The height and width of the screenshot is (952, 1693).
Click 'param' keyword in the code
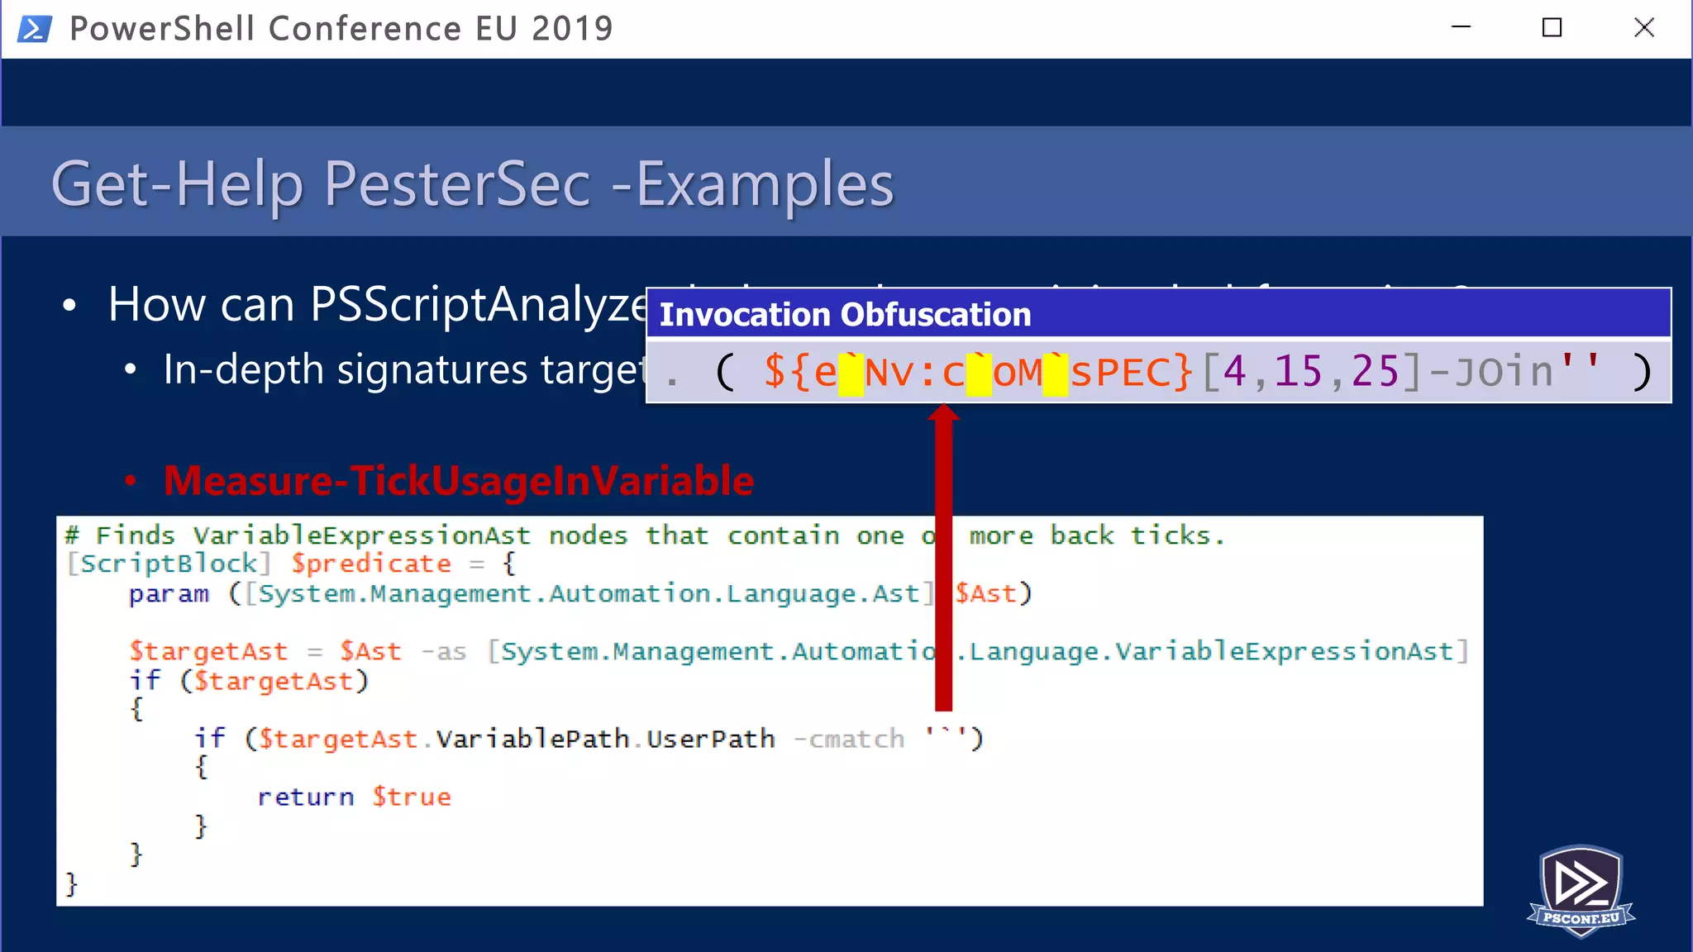click(x=169, y=594)
